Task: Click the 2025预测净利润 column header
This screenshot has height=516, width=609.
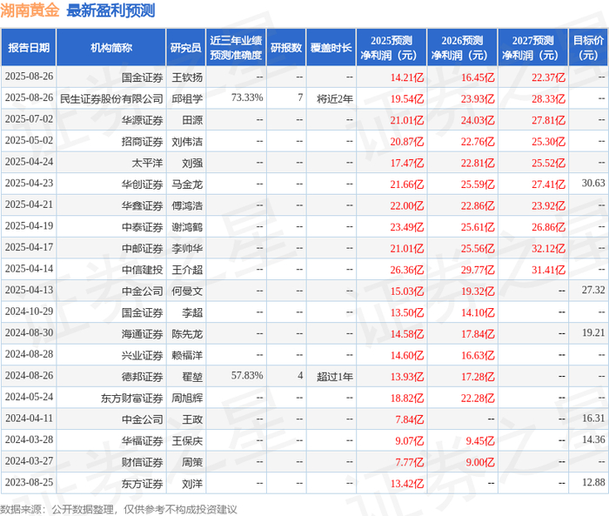Action: tap(391, 48)
